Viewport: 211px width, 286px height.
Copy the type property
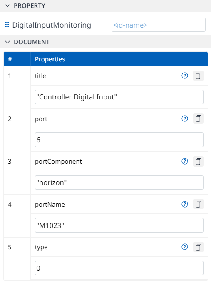198,247
